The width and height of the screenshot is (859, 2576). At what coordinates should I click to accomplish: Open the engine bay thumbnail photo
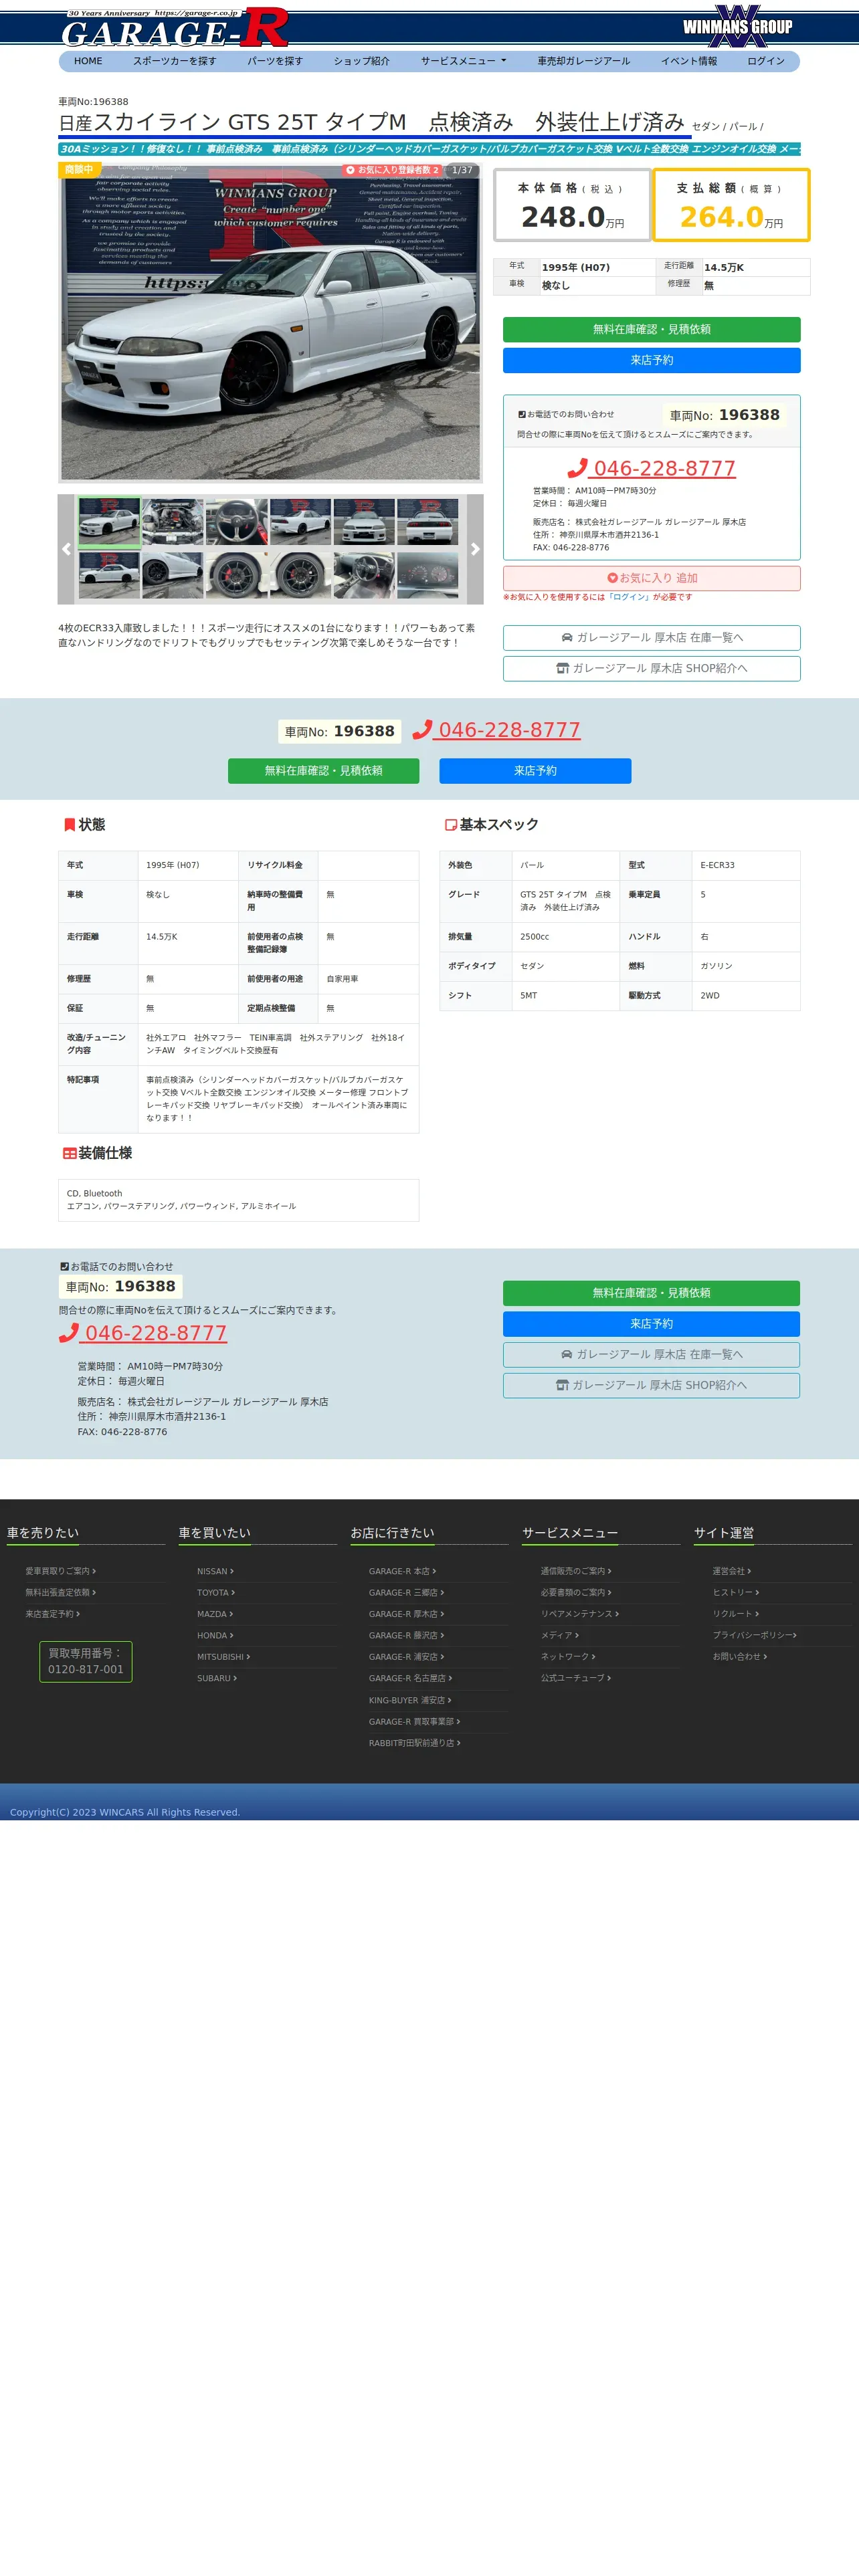click(x=173, y=521)
